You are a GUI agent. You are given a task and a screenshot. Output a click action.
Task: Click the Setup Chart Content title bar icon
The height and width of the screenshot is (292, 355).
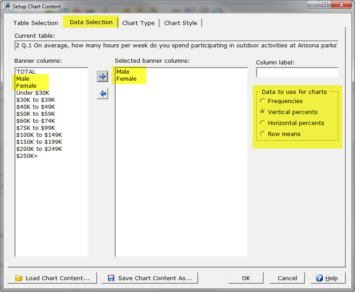[7, 6]
